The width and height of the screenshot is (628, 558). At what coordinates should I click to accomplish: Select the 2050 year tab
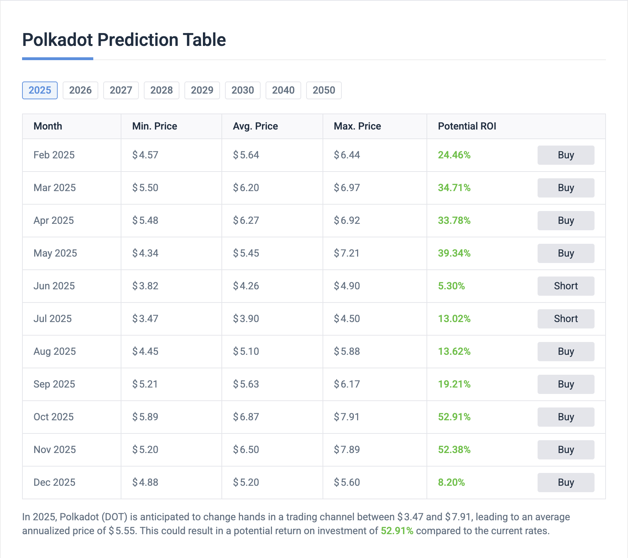tap(324, 90)
